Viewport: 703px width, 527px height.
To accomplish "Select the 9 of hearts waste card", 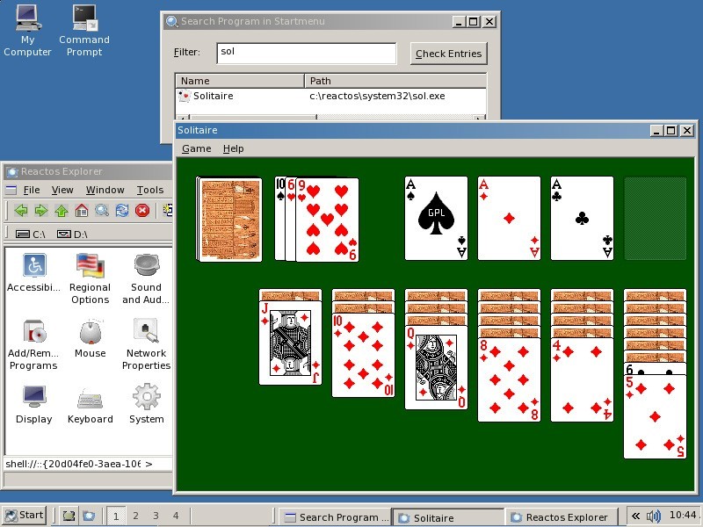I will click(327, 219).
